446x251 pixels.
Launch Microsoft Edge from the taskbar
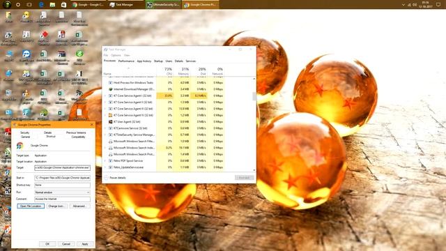pos(41,5)
